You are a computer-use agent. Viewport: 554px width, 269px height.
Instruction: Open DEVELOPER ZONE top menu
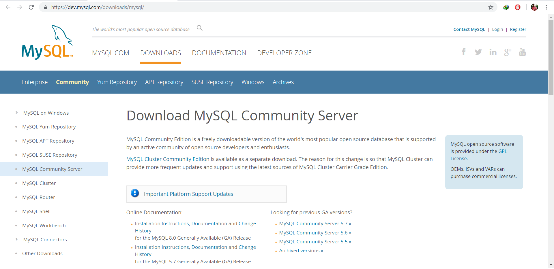[284, 53]
